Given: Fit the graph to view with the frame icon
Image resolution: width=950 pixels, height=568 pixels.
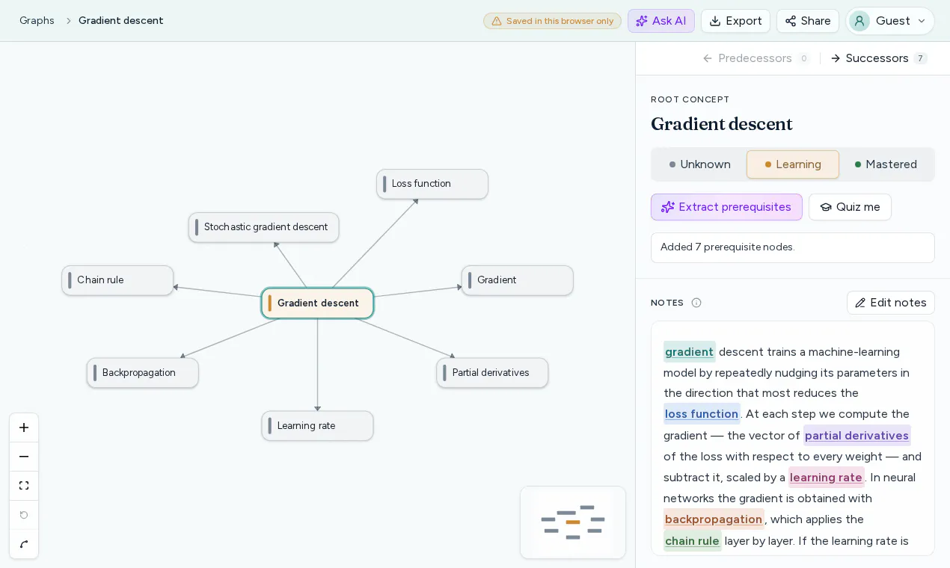Looking at the screenshot, I should [x=24, y=486].
